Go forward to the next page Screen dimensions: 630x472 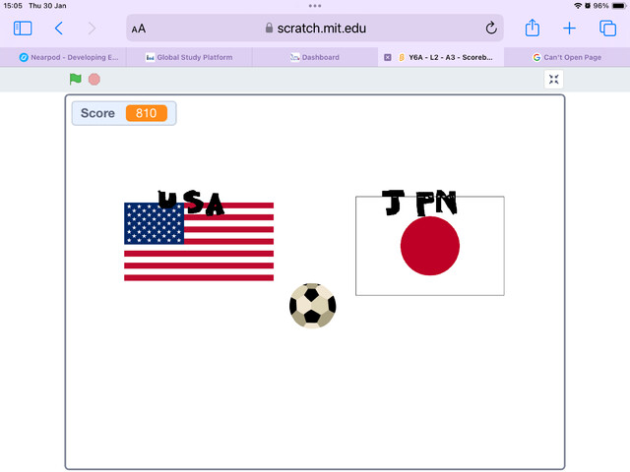[92, 29]
